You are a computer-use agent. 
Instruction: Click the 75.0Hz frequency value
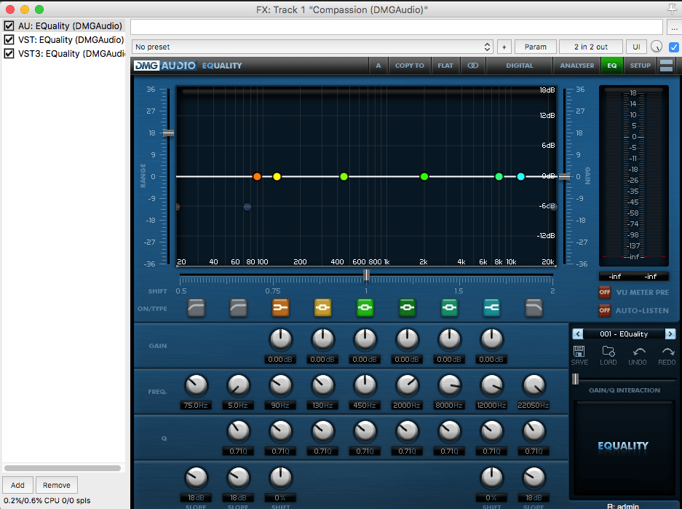pos(196,405)
